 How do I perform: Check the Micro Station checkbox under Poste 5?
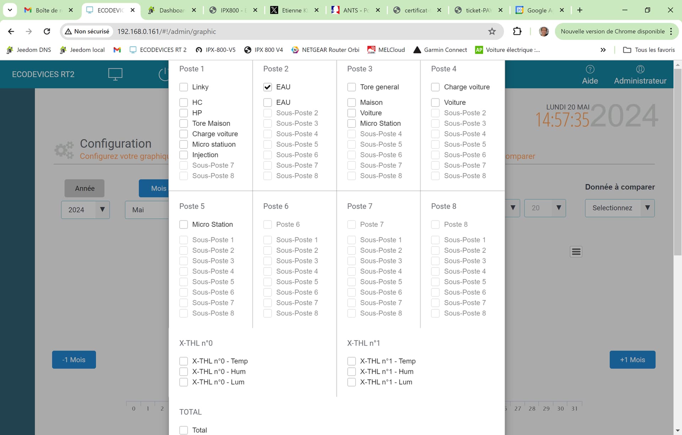coord(184,224)
